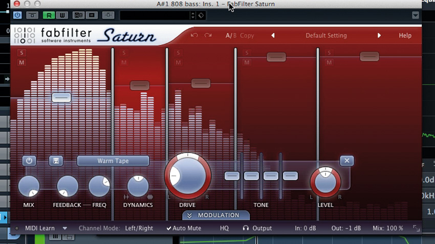Image resolution: width=435 pixels, height=244 pixels.
Task: Click the first band level slider handle
Action: (x=61, y=97)
